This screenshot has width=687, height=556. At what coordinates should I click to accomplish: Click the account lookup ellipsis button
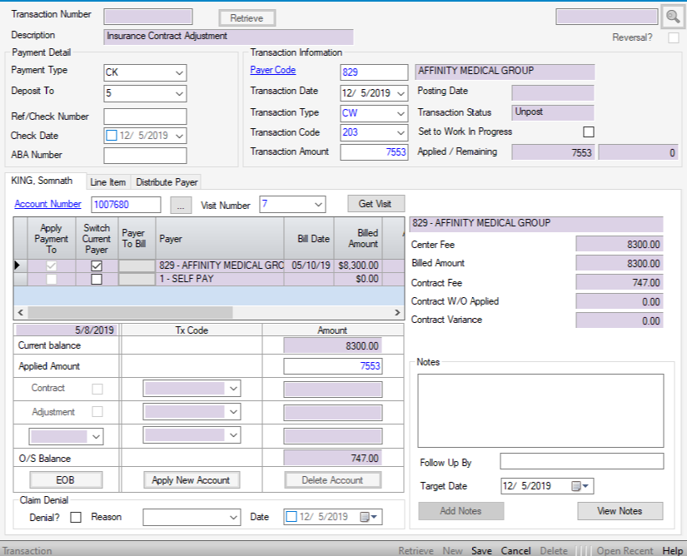pos(179,205)
